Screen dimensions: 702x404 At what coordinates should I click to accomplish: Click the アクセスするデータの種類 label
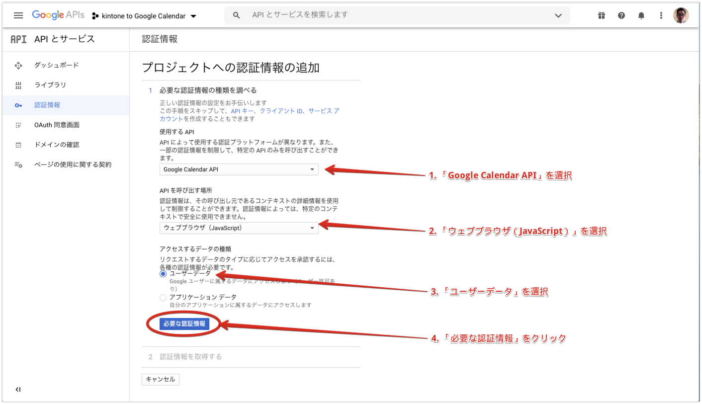pyautogui.click(x=195, y=249)
